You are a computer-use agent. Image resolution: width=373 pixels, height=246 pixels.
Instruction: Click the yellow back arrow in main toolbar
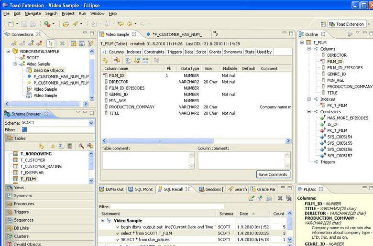[x=130, y=24]
